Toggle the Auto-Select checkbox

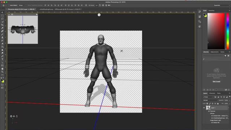pos(9,5)
